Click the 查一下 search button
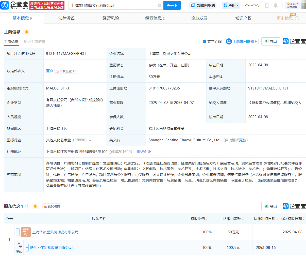The height and width of the screenshot is (256, 306). pyautogui.click(x=172, y=5)
